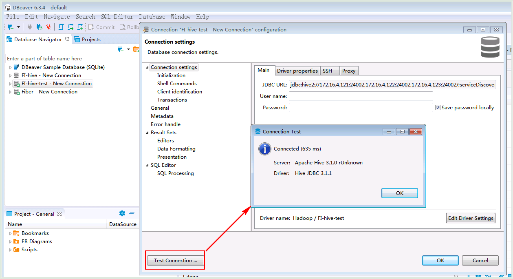
Task: Click the FI-hive connection database icon
Action: tap(16, 75)
